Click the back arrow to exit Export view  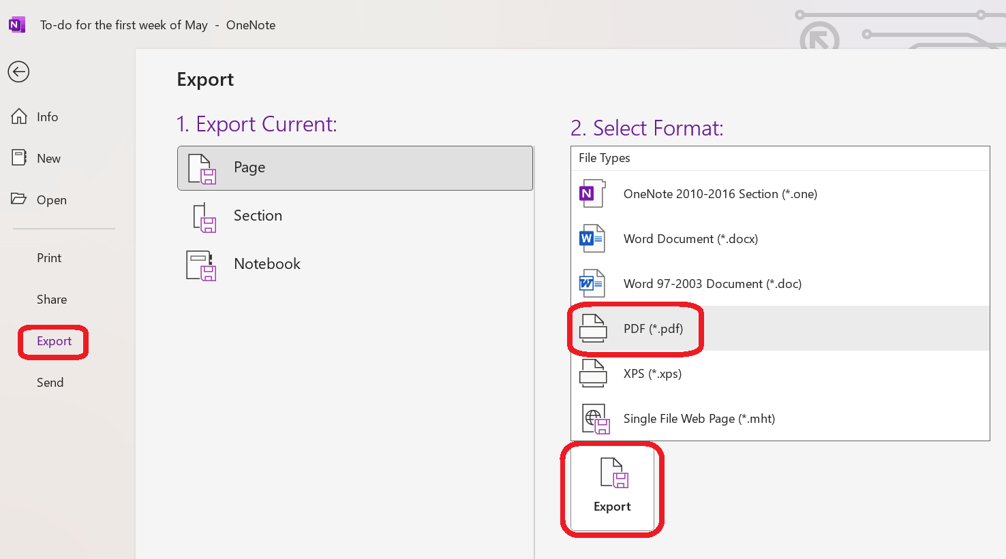tap(18, 71)
